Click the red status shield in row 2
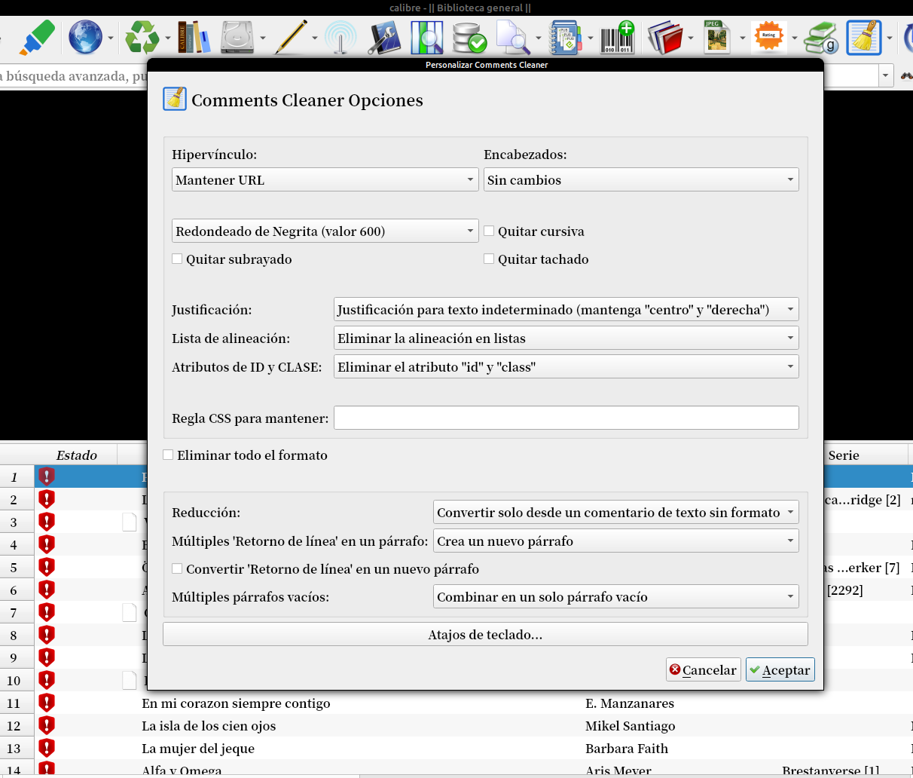913x778 pixels. (47, 499)
